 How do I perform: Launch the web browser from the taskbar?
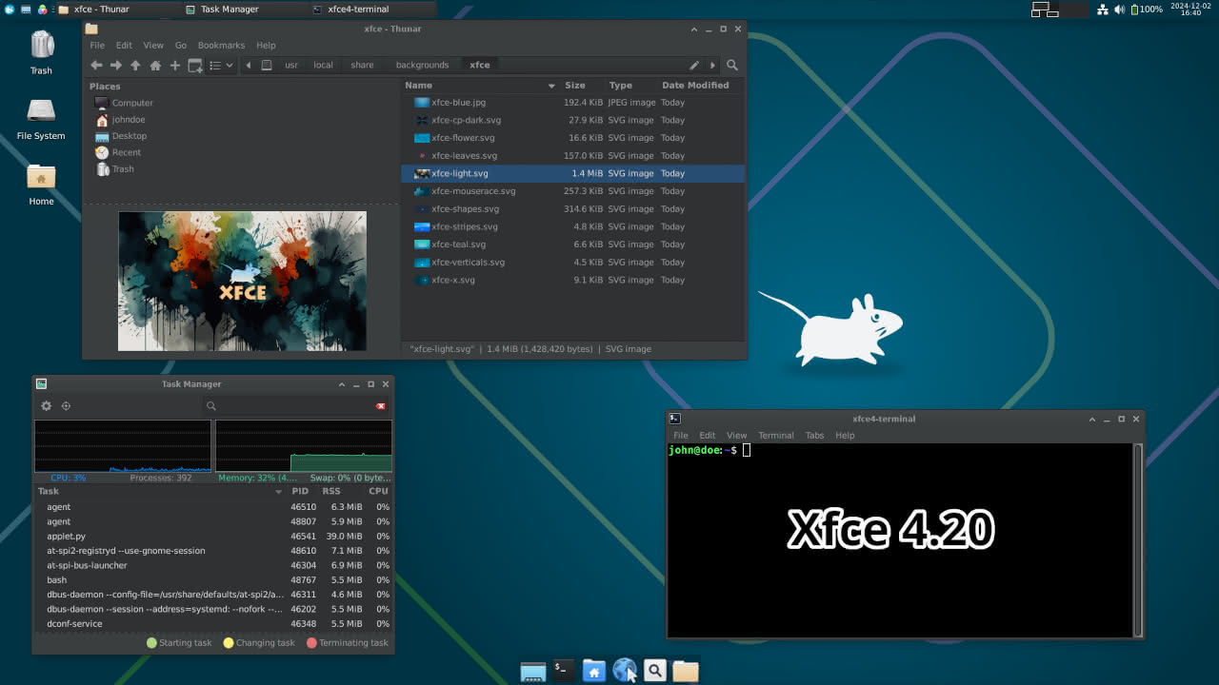pos(625,670)
